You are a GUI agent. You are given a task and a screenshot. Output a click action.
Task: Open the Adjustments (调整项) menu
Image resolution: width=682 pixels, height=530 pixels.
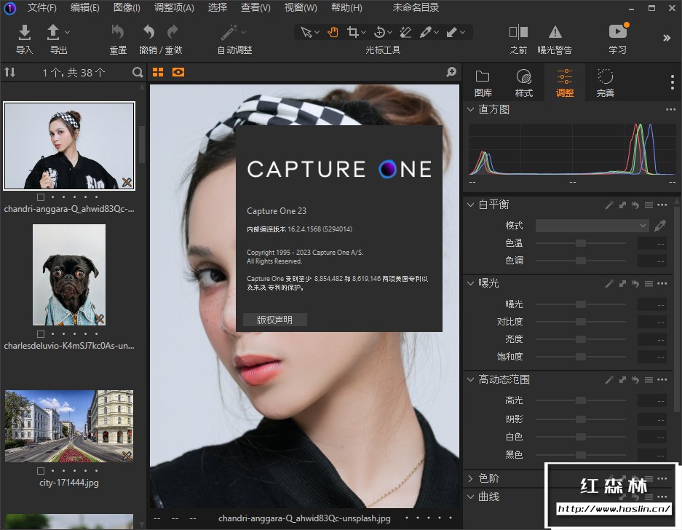174,8
